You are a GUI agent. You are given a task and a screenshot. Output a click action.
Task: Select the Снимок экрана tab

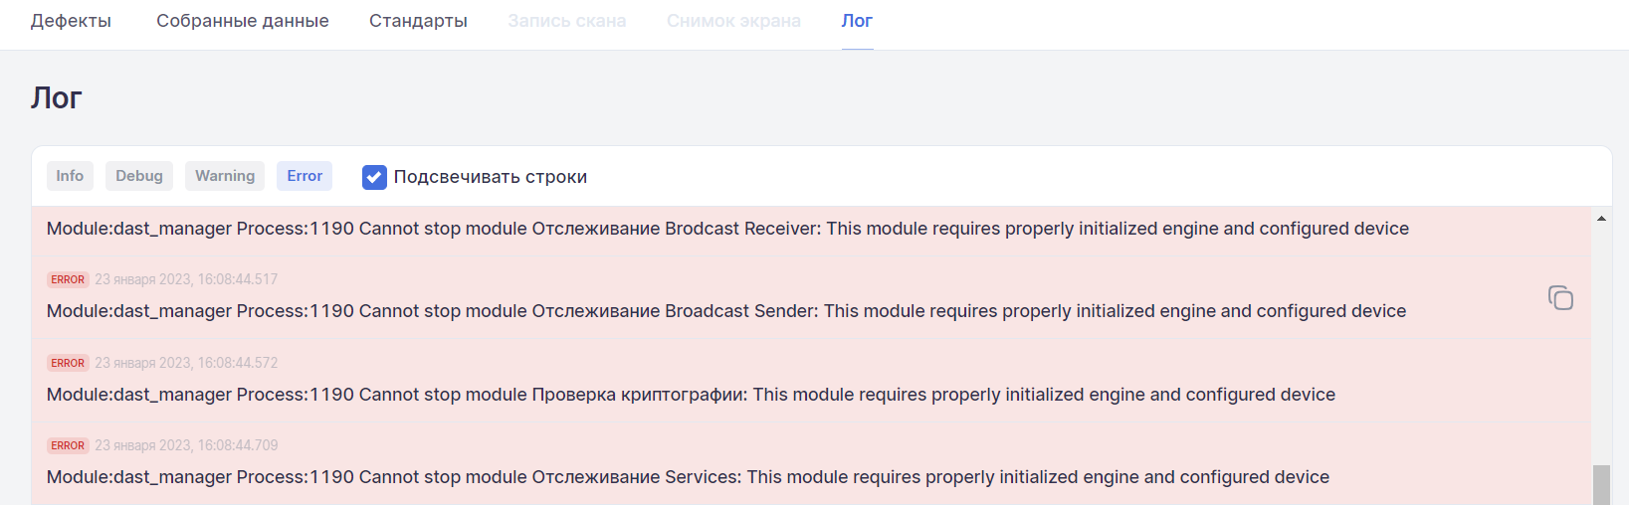pos(733,21)
